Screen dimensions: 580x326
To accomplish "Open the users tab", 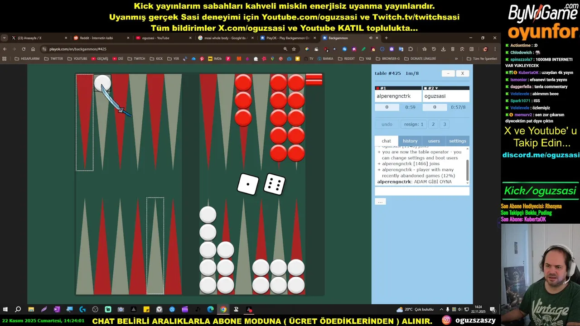I will click(x=434, y=141).
